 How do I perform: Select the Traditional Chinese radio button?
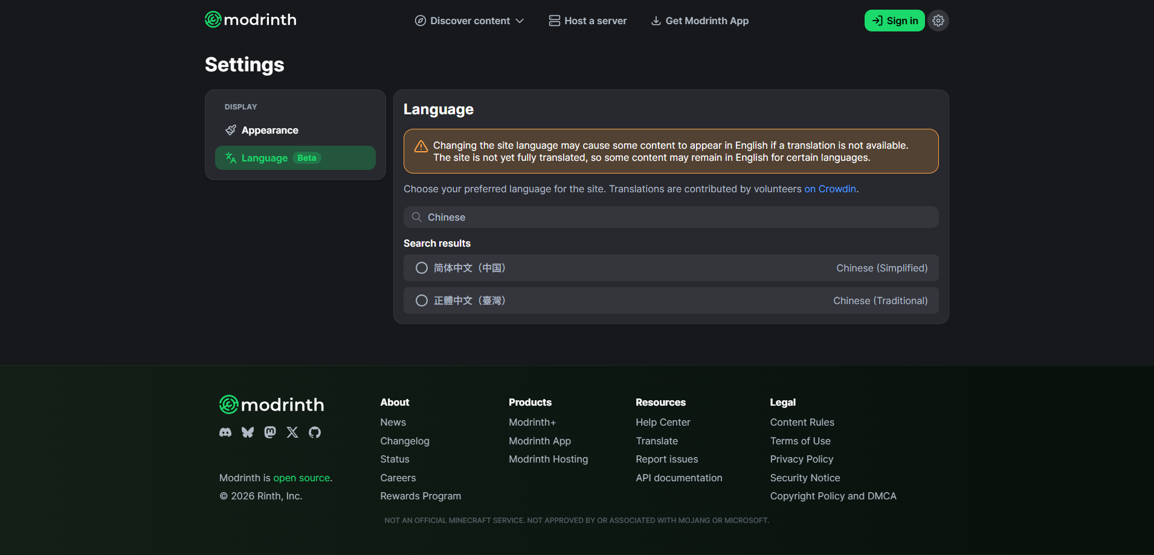point(422,300)
